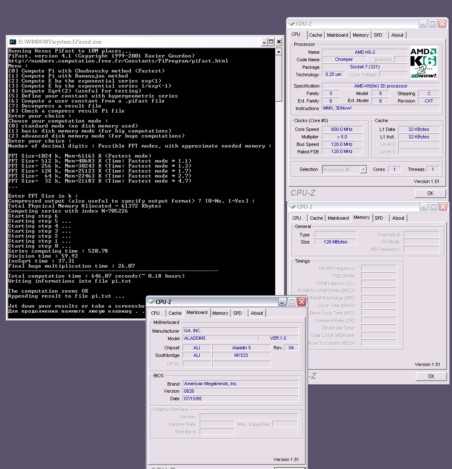
Task: Open About tab in top CPU-Z window
Action: pyautogui.click(x=397, y=35)
